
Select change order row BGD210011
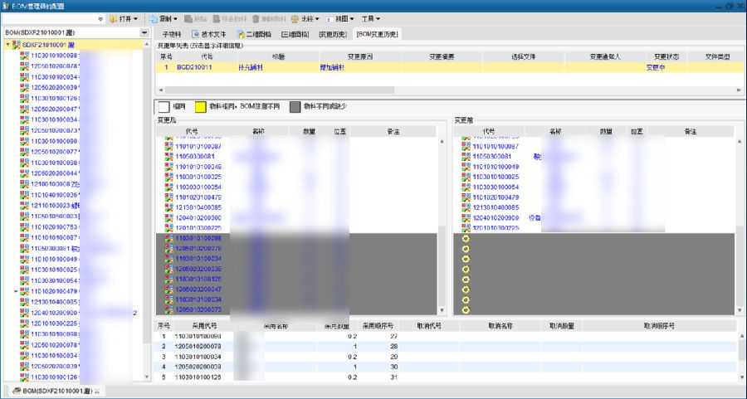(194, 67)
